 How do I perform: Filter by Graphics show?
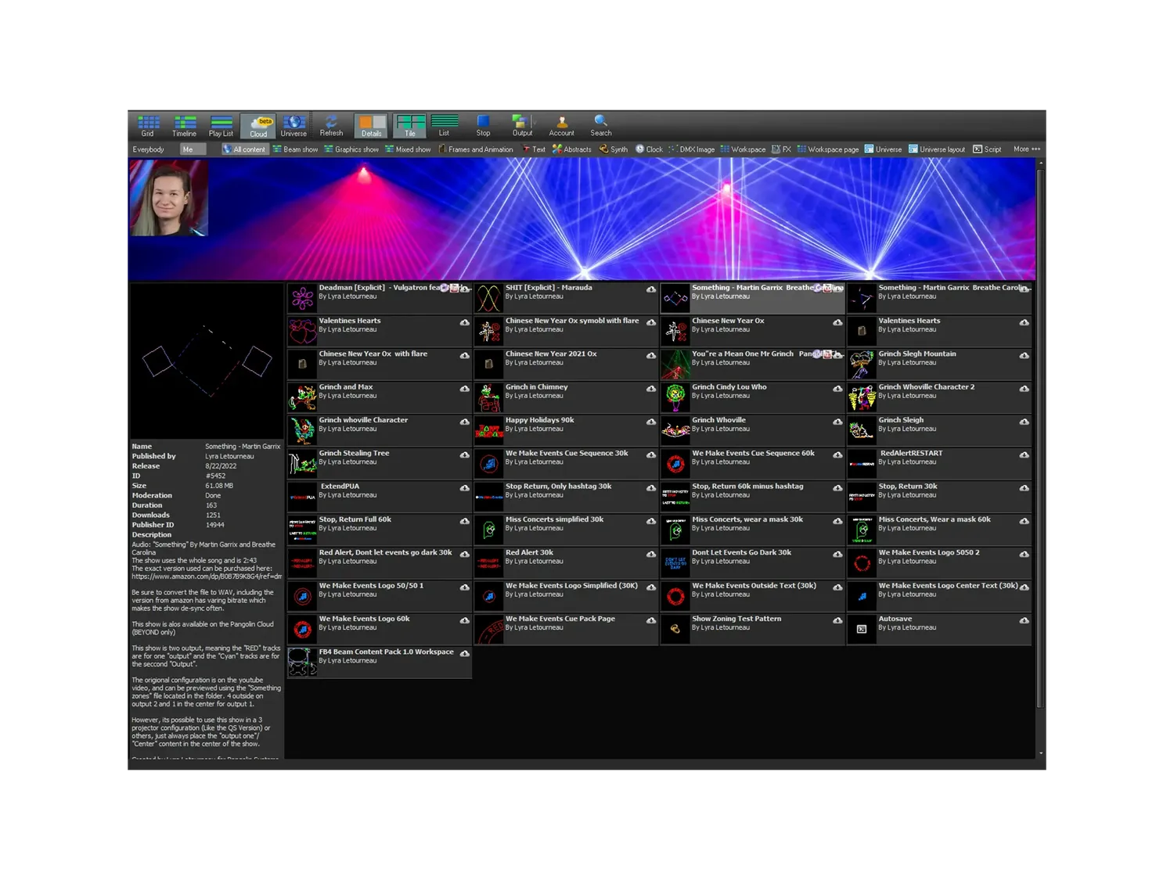coord(351,149)
